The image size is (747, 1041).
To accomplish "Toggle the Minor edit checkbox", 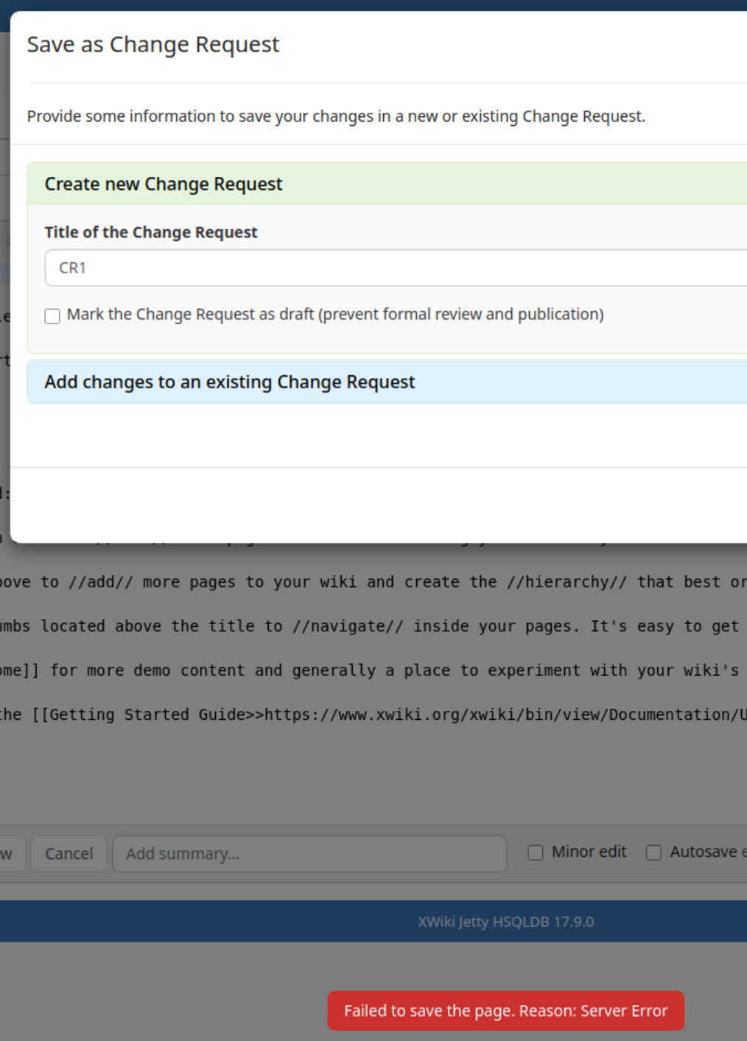I will point(536,852).
